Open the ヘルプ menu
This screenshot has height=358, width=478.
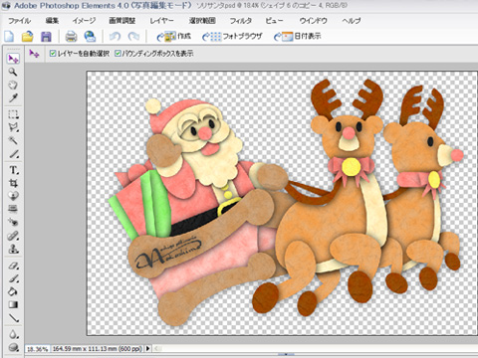352,21
